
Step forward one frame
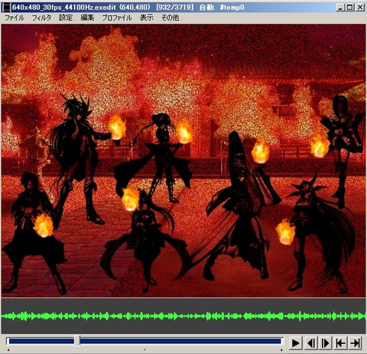(326, 343)
